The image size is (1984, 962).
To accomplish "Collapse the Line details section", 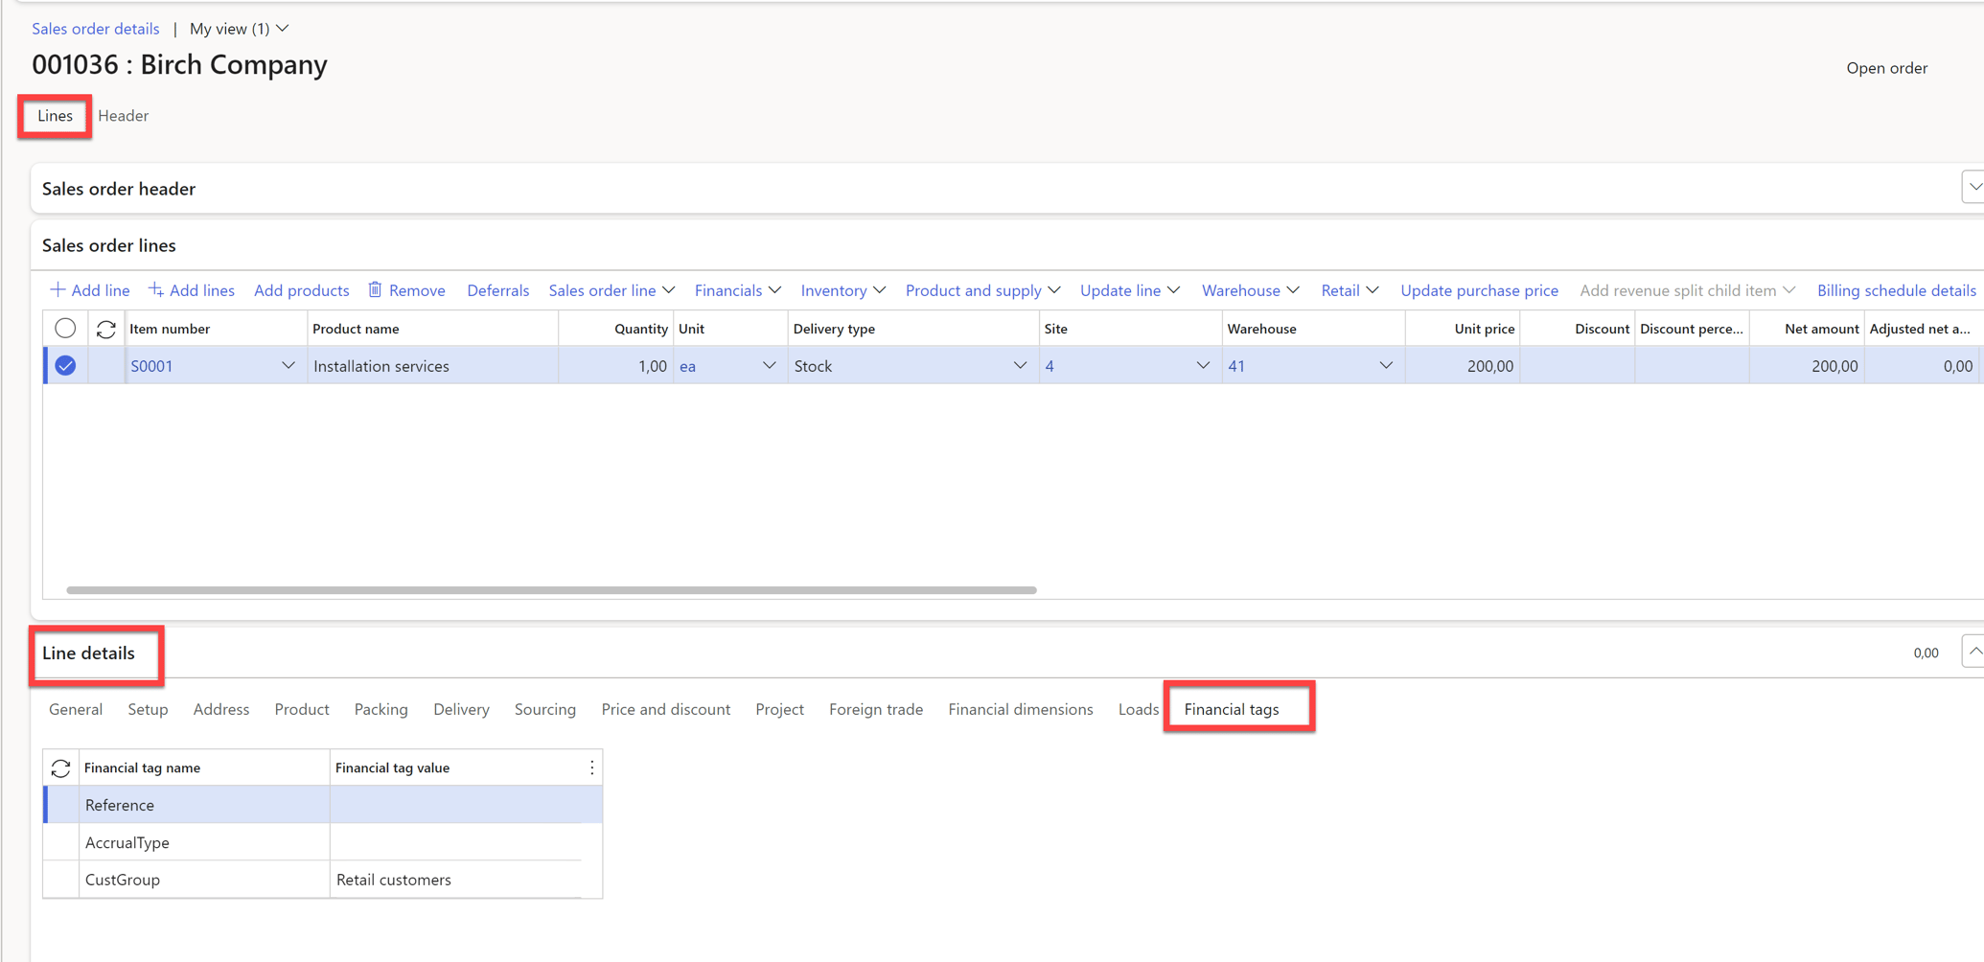I will tap(1974, 651).
